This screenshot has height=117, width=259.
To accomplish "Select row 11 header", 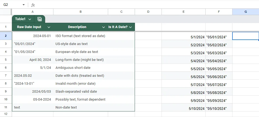I will tap(6, 107).
